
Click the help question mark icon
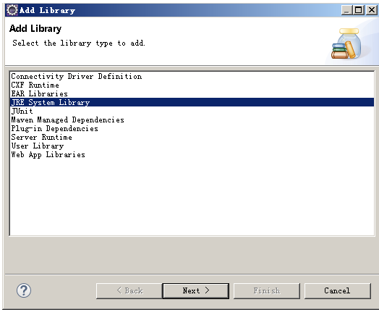(24, 290)
